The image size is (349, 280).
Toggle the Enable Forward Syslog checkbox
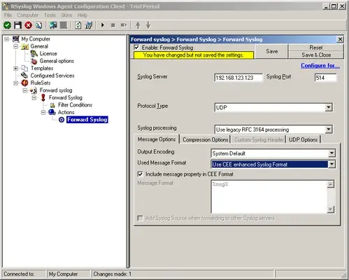coord(136,48)
